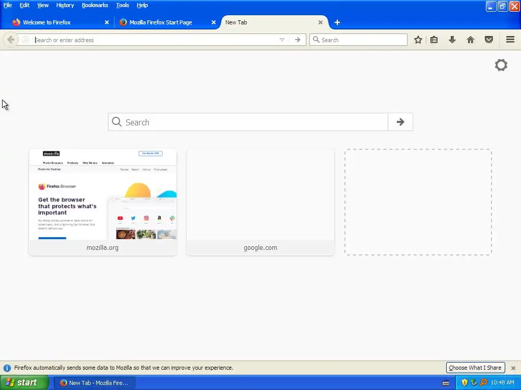This screenshot has width=521, height=390.
Task: Focus the toolbar Search box
Action: (358, 40)
